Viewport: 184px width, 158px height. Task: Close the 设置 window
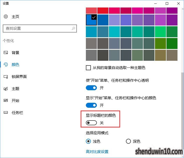tap(178, 3)
